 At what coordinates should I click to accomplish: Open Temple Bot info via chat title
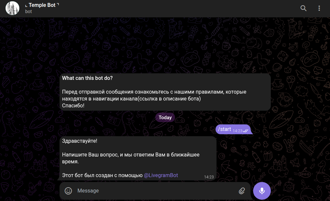(x=42, y=5)
